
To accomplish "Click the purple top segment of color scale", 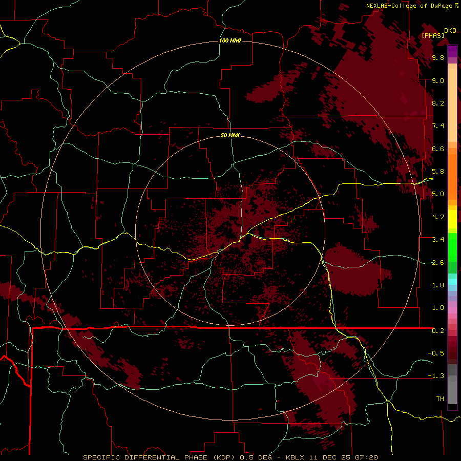I will pyautogui.click(x=452, y=51).
